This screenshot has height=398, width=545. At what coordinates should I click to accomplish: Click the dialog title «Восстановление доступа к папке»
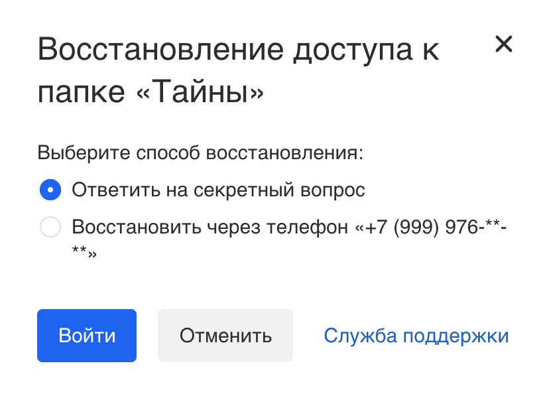pos(239,70)
